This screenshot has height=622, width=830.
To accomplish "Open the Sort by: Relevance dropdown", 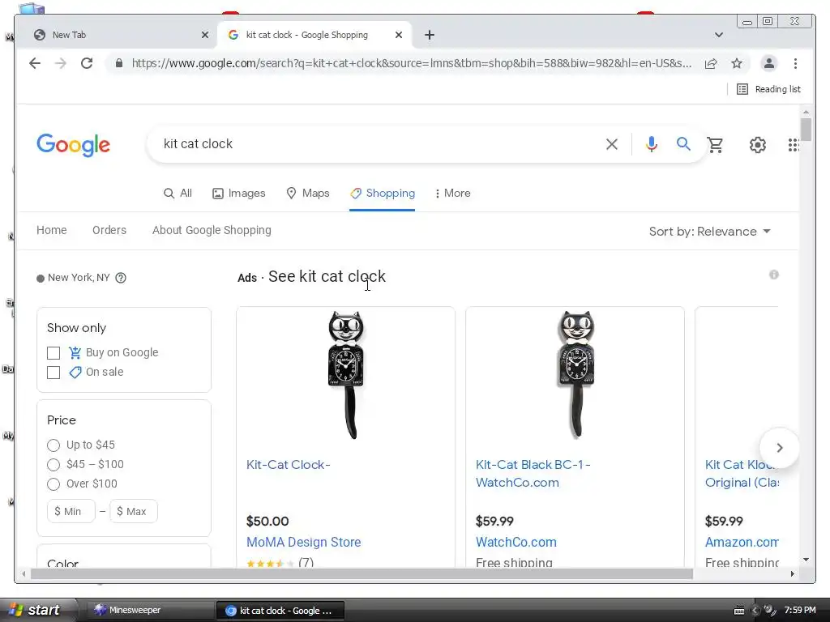I will (x=710, y=232).
